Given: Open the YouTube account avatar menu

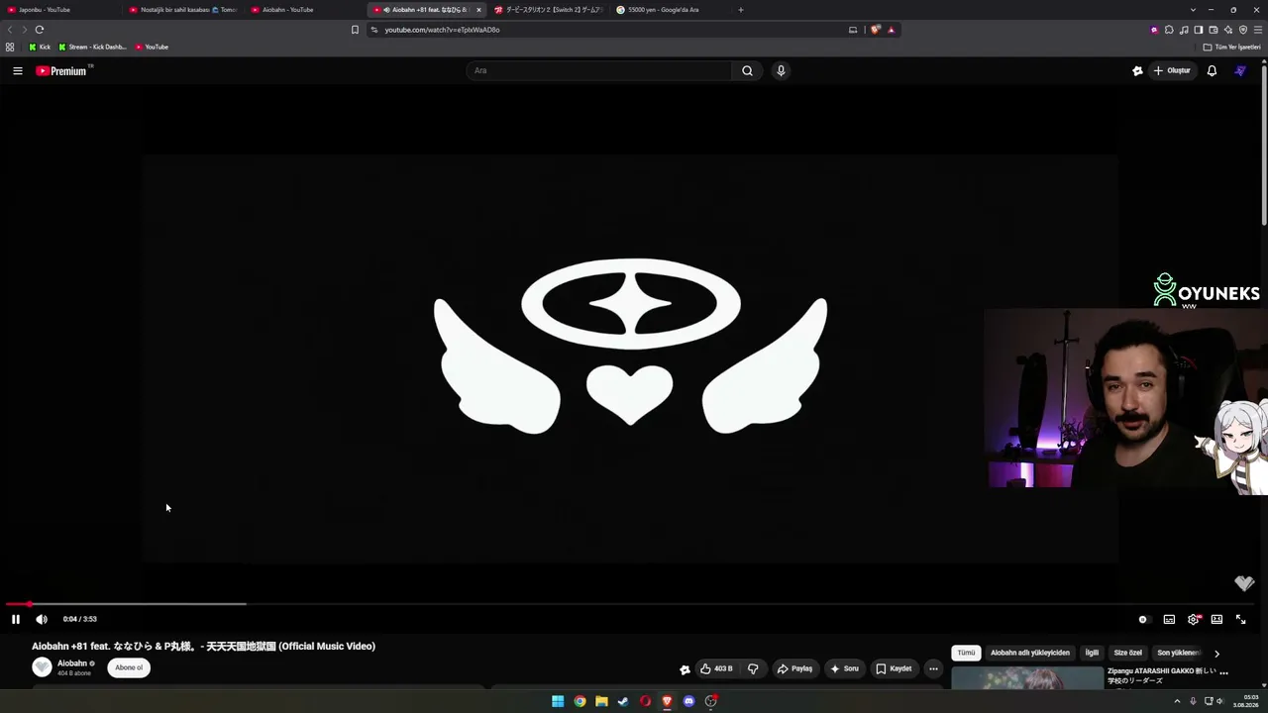Looking at the screenshot, I should point(1240,70).
